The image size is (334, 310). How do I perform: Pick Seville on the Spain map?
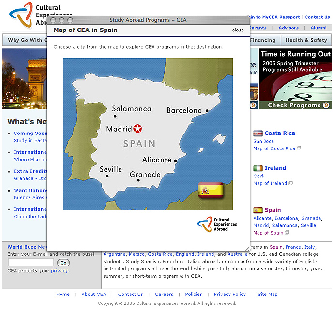pyautogui.click(x=111, y=170)
